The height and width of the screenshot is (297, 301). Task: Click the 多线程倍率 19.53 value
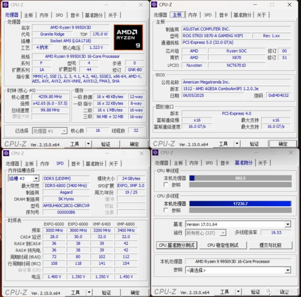pyautogui.click(x=276, y=233)
